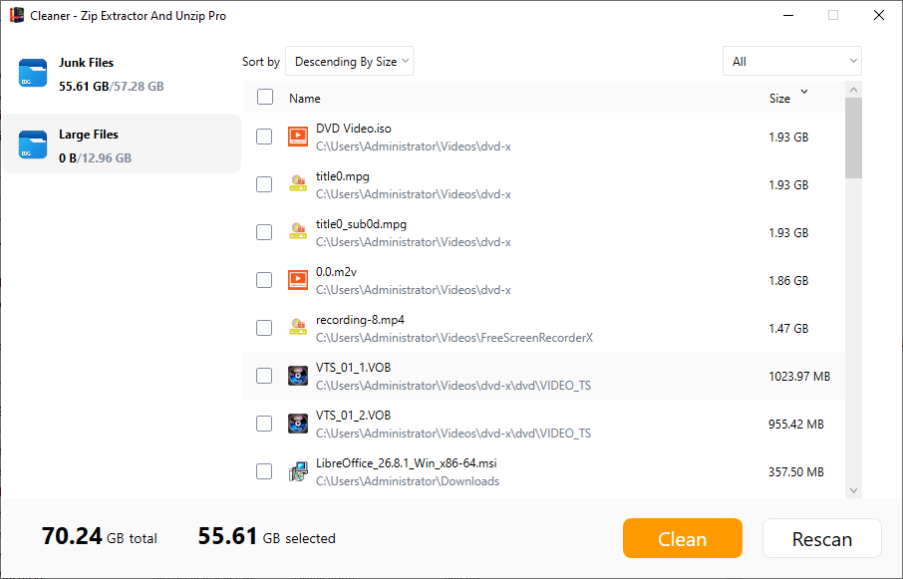Viewport: 903px width, 579px height.
Task: Click the file list scrollbar thumb
Action: tap(853, 139)
